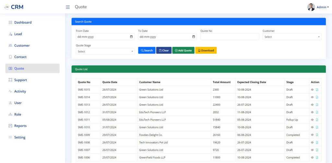Open Setting in the sidebar

click(32, 137)
